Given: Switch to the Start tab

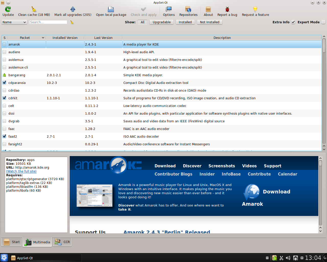Looking at the screenshot, I should (12, 242).
